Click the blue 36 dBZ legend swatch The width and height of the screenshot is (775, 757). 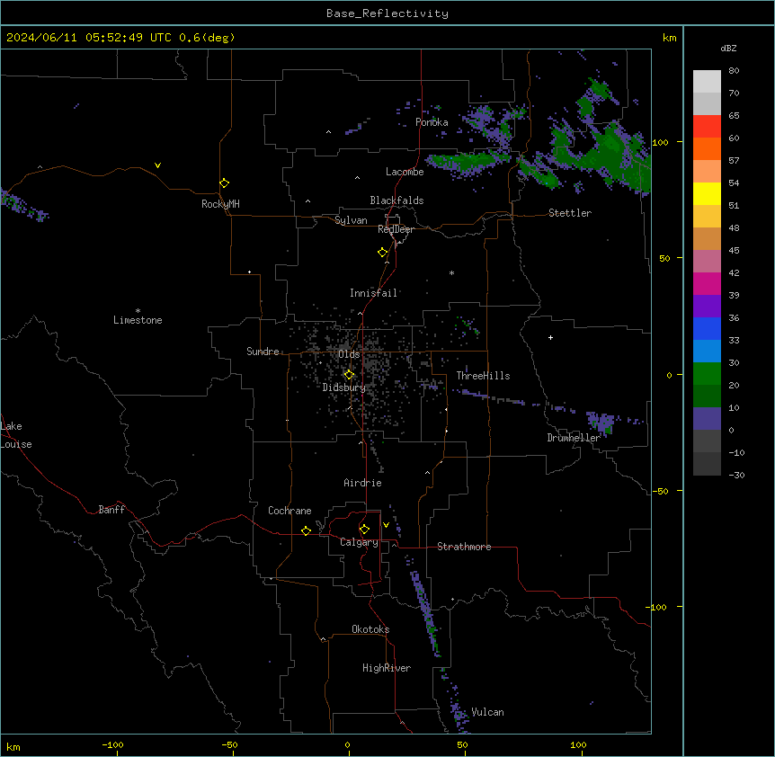[x=707, y=328]
